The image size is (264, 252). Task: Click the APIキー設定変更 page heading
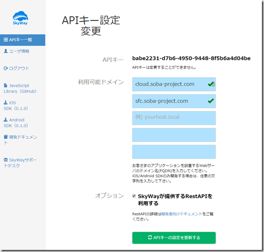pos(91,26)
